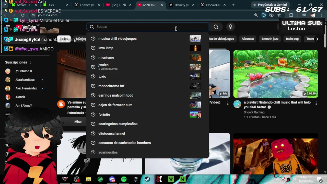
Task: Select suggestion "lava lamp"
Action: coord(147,48)
